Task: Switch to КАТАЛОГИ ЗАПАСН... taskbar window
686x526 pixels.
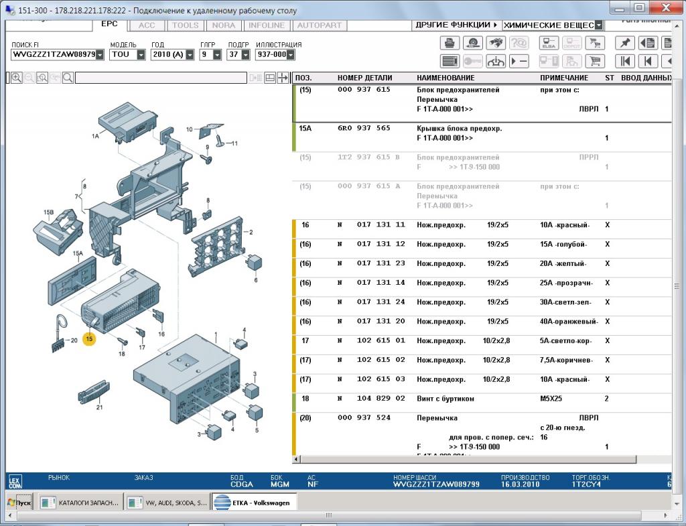Action: (80, 503)
